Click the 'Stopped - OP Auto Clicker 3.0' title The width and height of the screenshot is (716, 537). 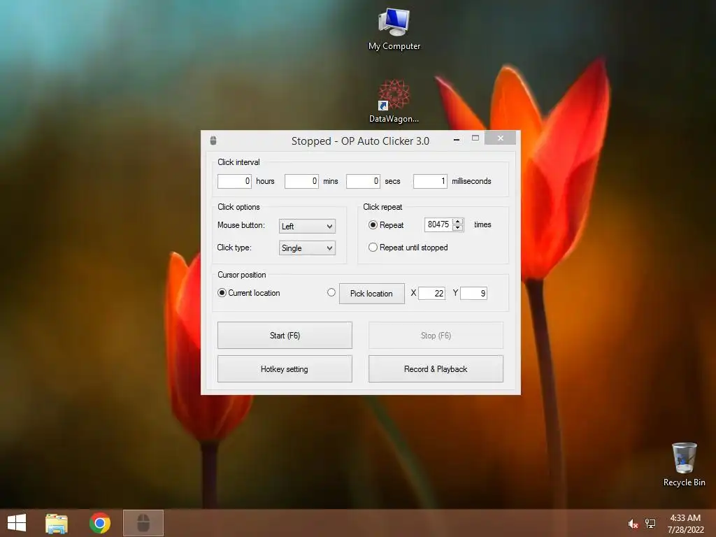click(360, 141)
